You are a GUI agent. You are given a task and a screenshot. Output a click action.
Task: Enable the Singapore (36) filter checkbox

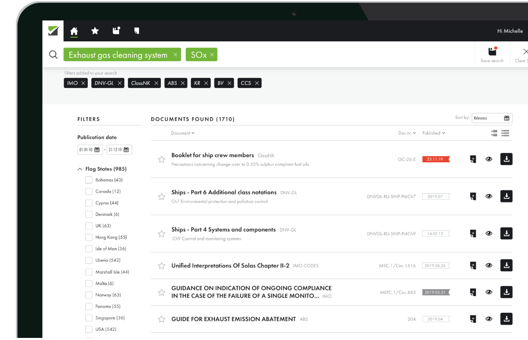(x=89, y=318)
